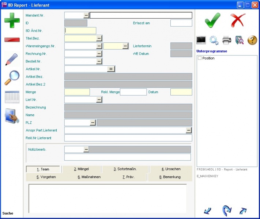This screenshot has width=260, height=219.
Task: Open lookup button next to Mandant.Nr. field
Action: (86, 15)
